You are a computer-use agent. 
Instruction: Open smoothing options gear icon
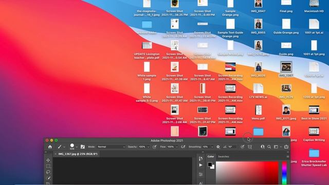coord(218,147)
